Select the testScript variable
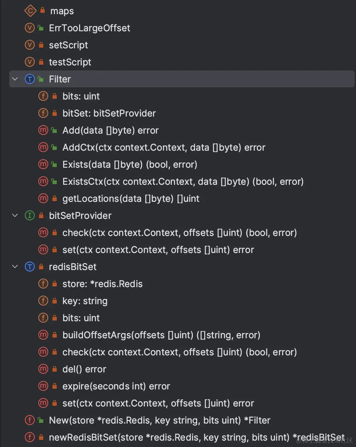This screenshot has width=356, height=447. click(70, 62)
